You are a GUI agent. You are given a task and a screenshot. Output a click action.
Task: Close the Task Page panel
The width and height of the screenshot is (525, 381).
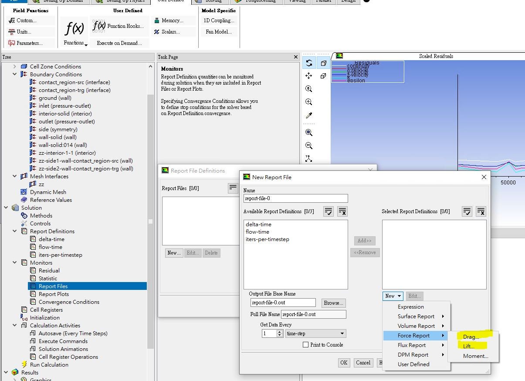pos(296,57)
